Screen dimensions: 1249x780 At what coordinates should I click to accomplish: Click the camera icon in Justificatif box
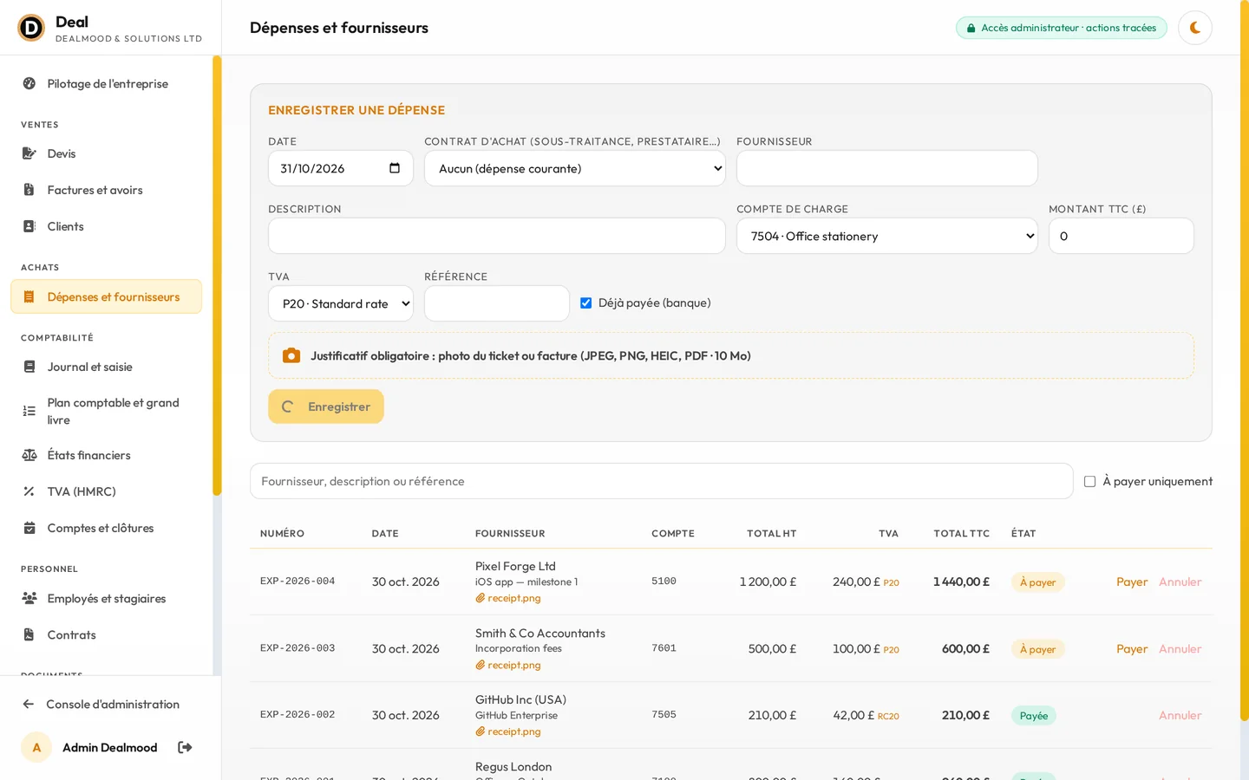pos(291,355)
